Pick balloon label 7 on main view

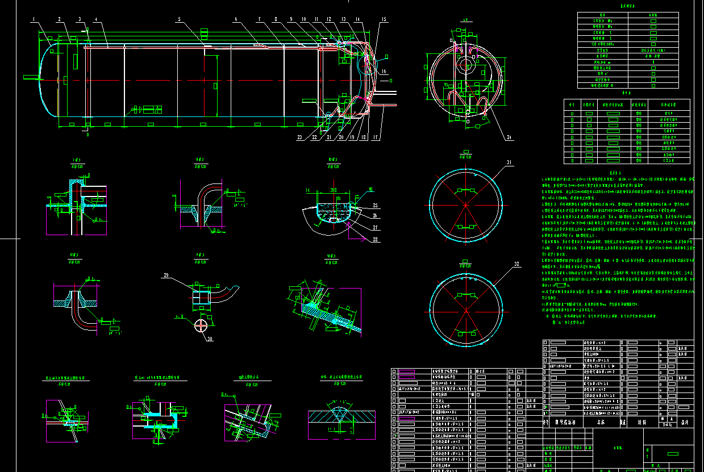tap(259, 19)
